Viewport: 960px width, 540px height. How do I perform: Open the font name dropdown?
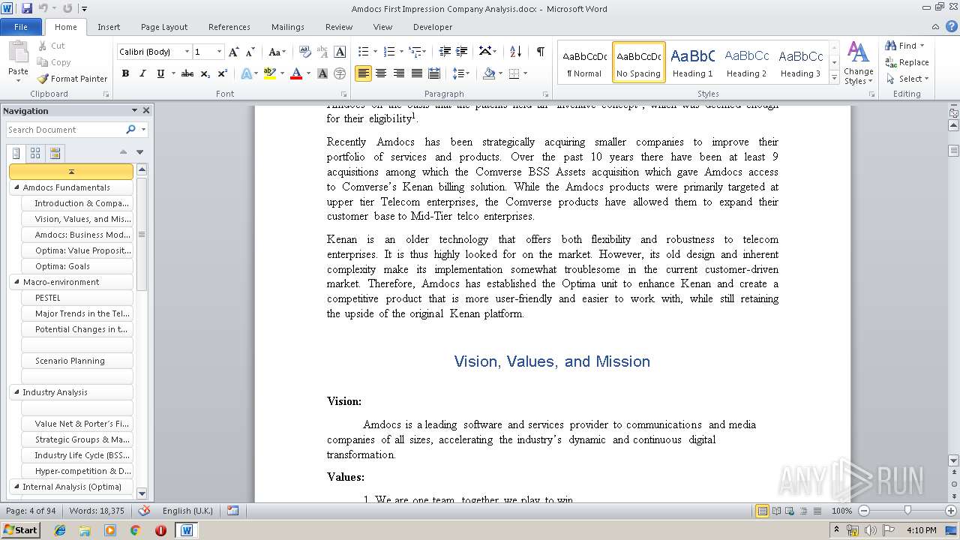click(x=187, y=52)
